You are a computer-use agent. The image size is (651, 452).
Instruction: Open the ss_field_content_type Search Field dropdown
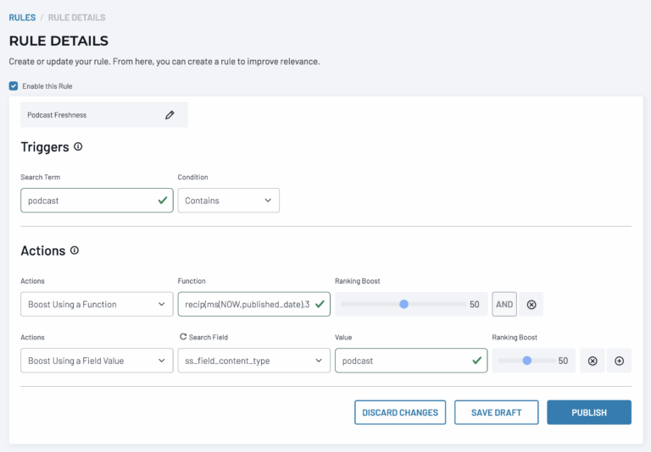point(254,361)
